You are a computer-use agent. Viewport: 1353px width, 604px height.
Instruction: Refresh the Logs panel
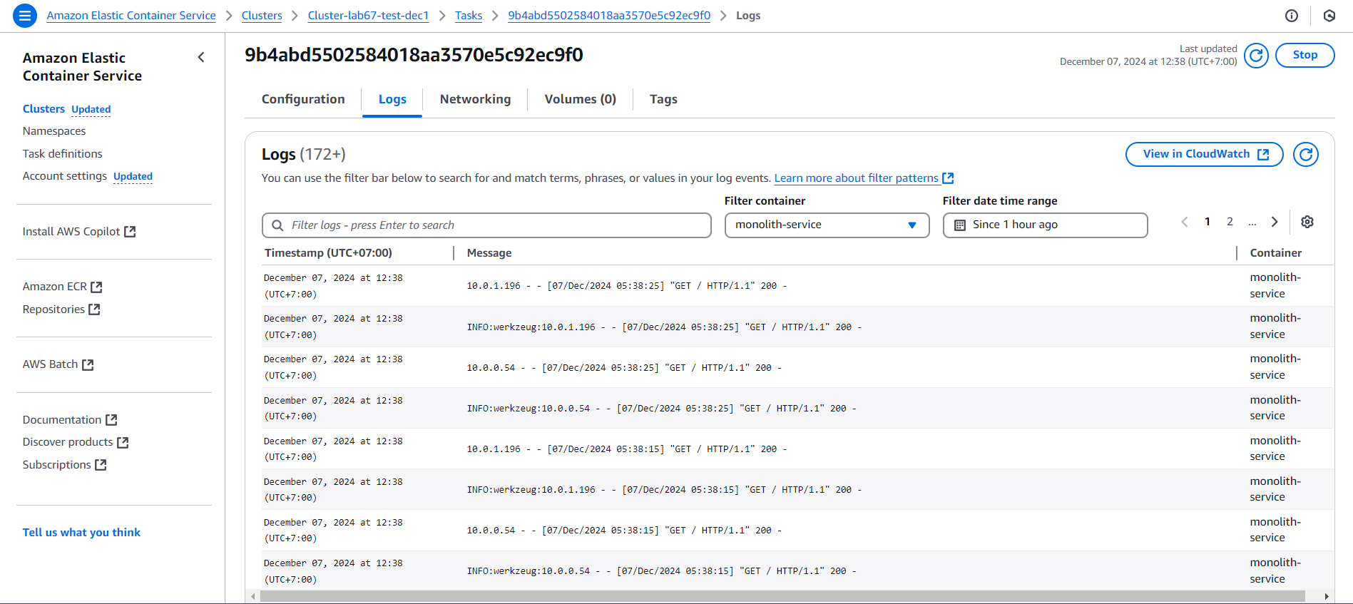pos(1306,154)
